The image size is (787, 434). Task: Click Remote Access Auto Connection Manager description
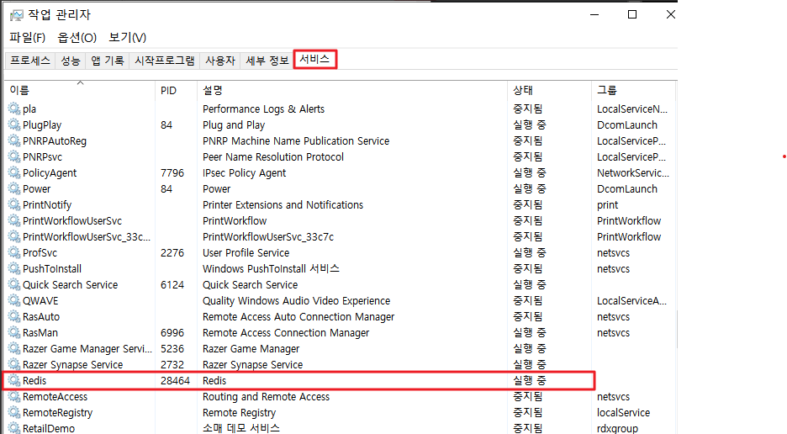(298, 317)
